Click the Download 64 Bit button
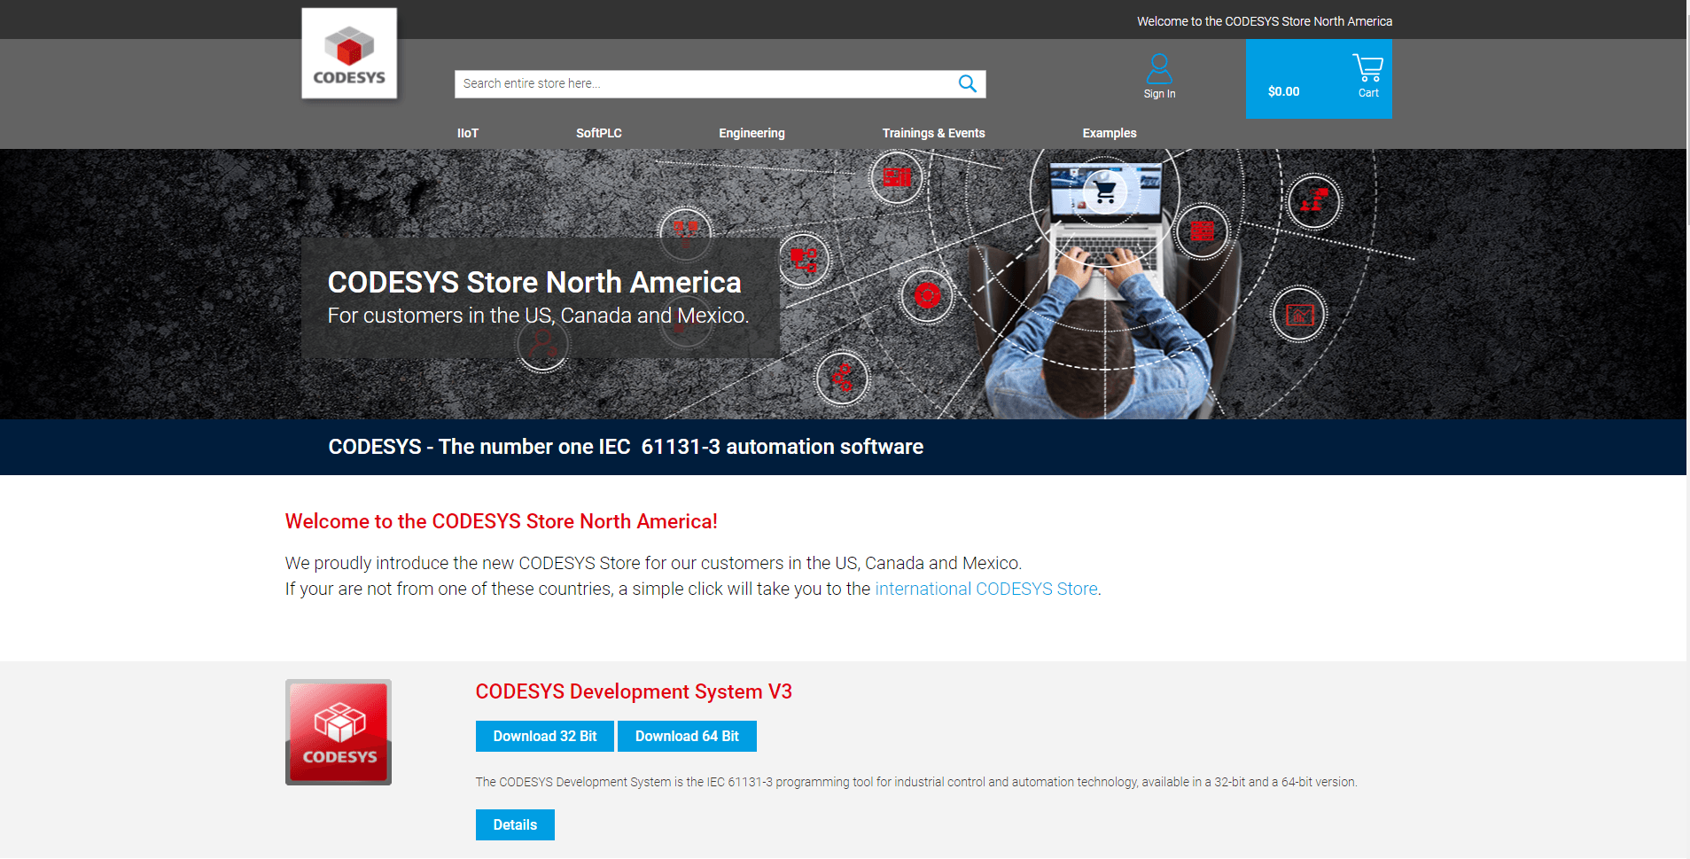 tap(687, 736)
